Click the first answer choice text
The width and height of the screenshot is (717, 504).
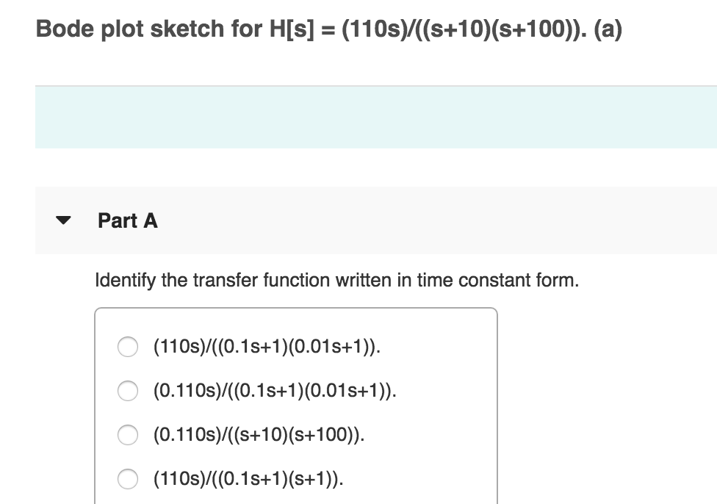264,346
